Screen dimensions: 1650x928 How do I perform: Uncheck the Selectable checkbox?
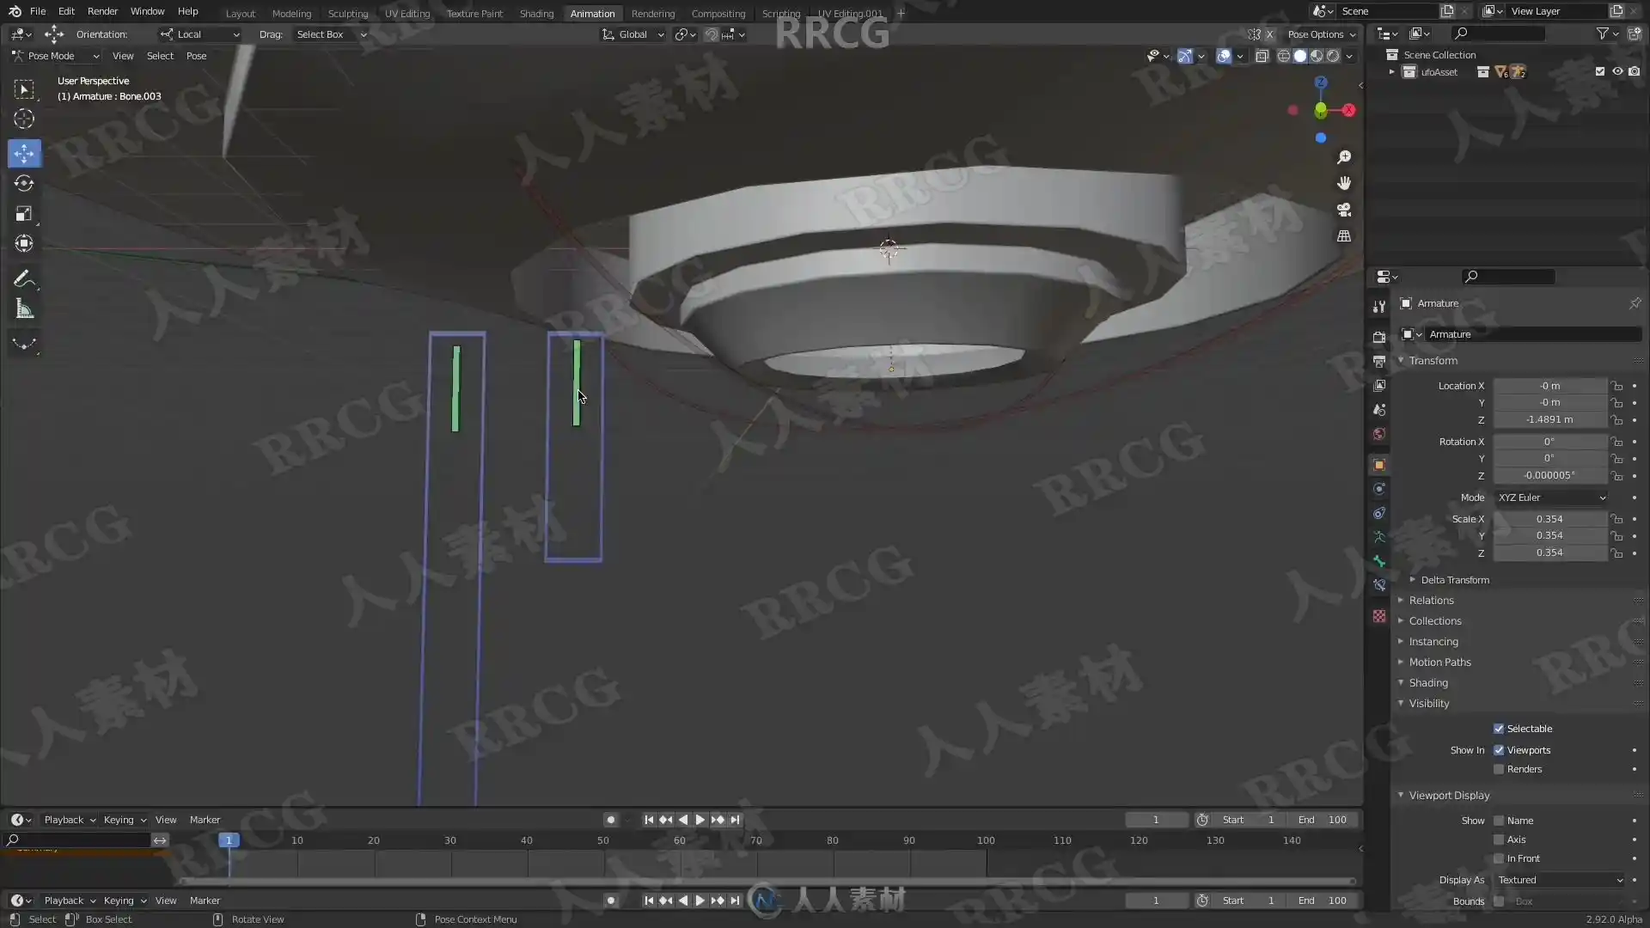click(x=1499, y=729)
